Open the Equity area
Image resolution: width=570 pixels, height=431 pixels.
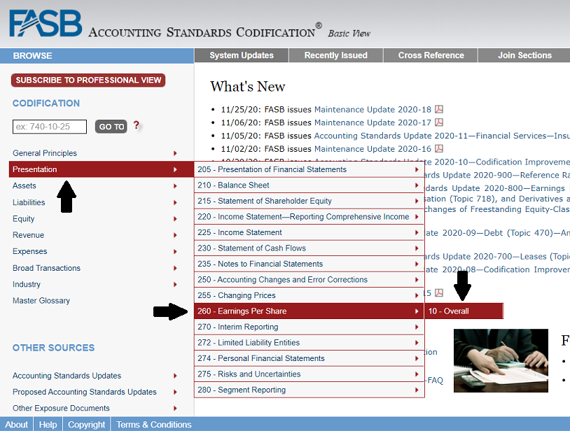point(24,219)
